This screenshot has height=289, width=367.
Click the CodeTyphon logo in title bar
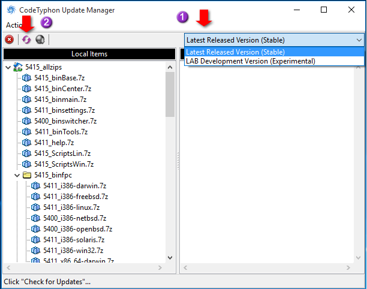tap(11, 10)
